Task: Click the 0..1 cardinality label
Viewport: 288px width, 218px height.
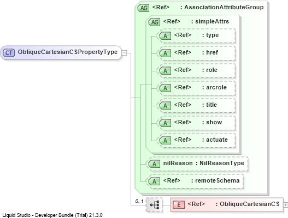Action: pyautogui.click(x=139, y=201)
